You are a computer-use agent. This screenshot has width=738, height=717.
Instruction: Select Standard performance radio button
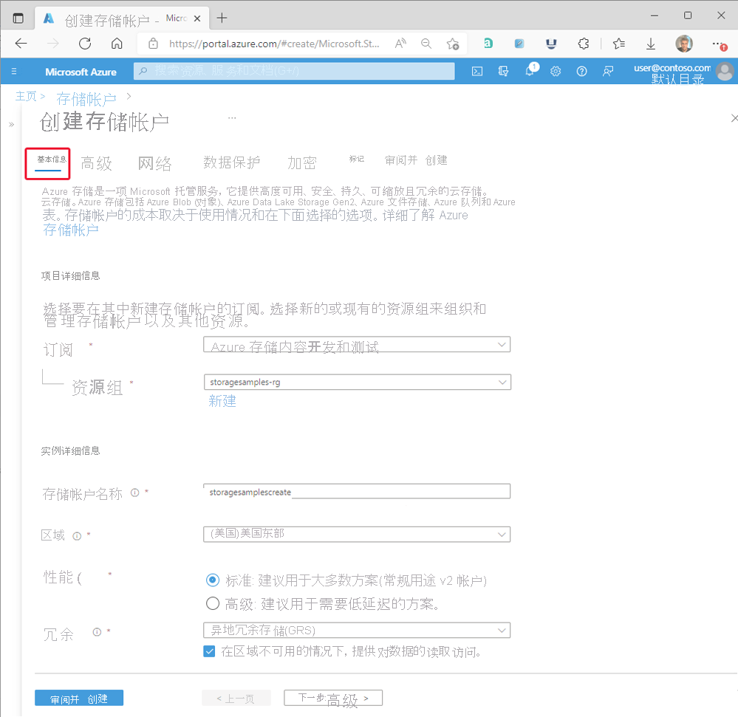point(213,580)
